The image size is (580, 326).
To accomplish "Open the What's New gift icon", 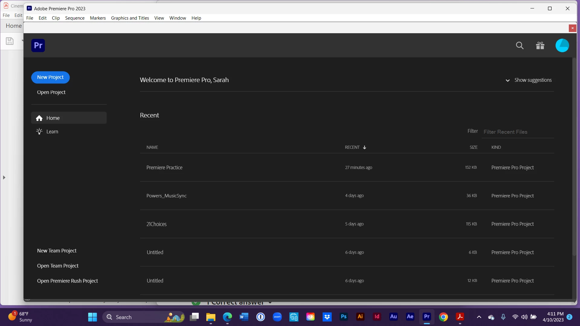I will [540, 46].
